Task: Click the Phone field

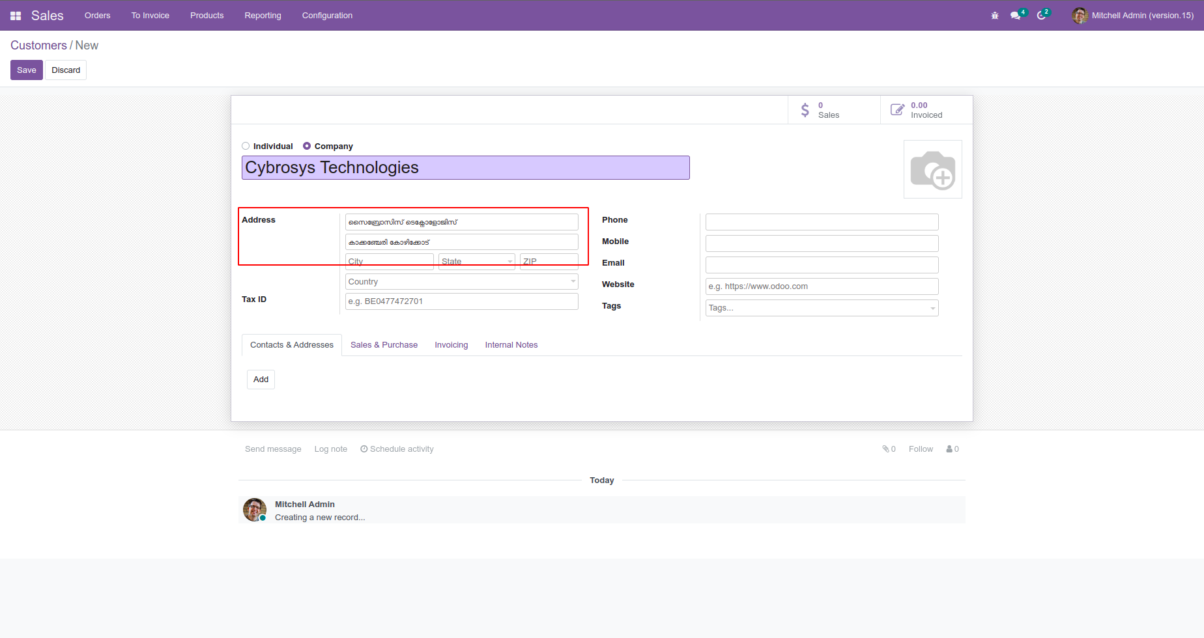Action: [x=822, y=222]
